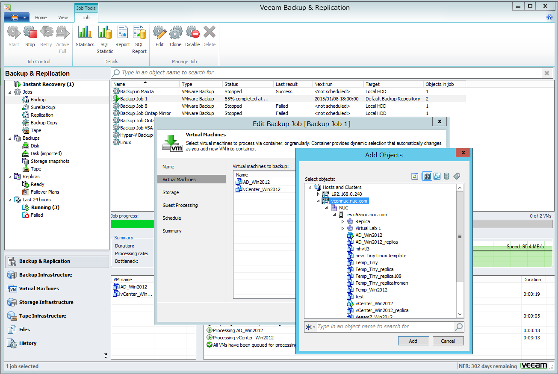Open job Statistics from the ribbon
The image size is (558, 374).
tap(85, 36)
